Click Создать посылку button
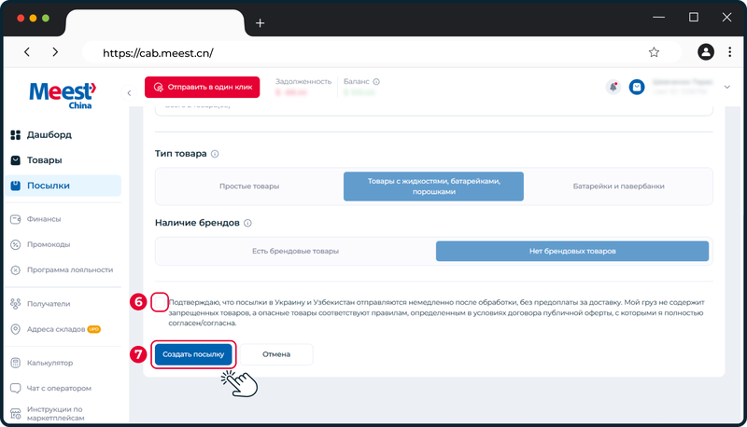The height and width of the screenshot is (427, 747). (193, 354)
